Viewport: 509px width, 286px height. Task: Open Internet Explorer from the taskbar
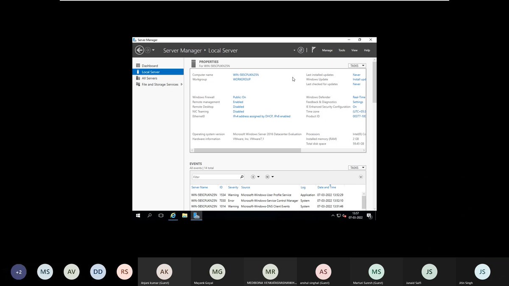click(173, 216)
